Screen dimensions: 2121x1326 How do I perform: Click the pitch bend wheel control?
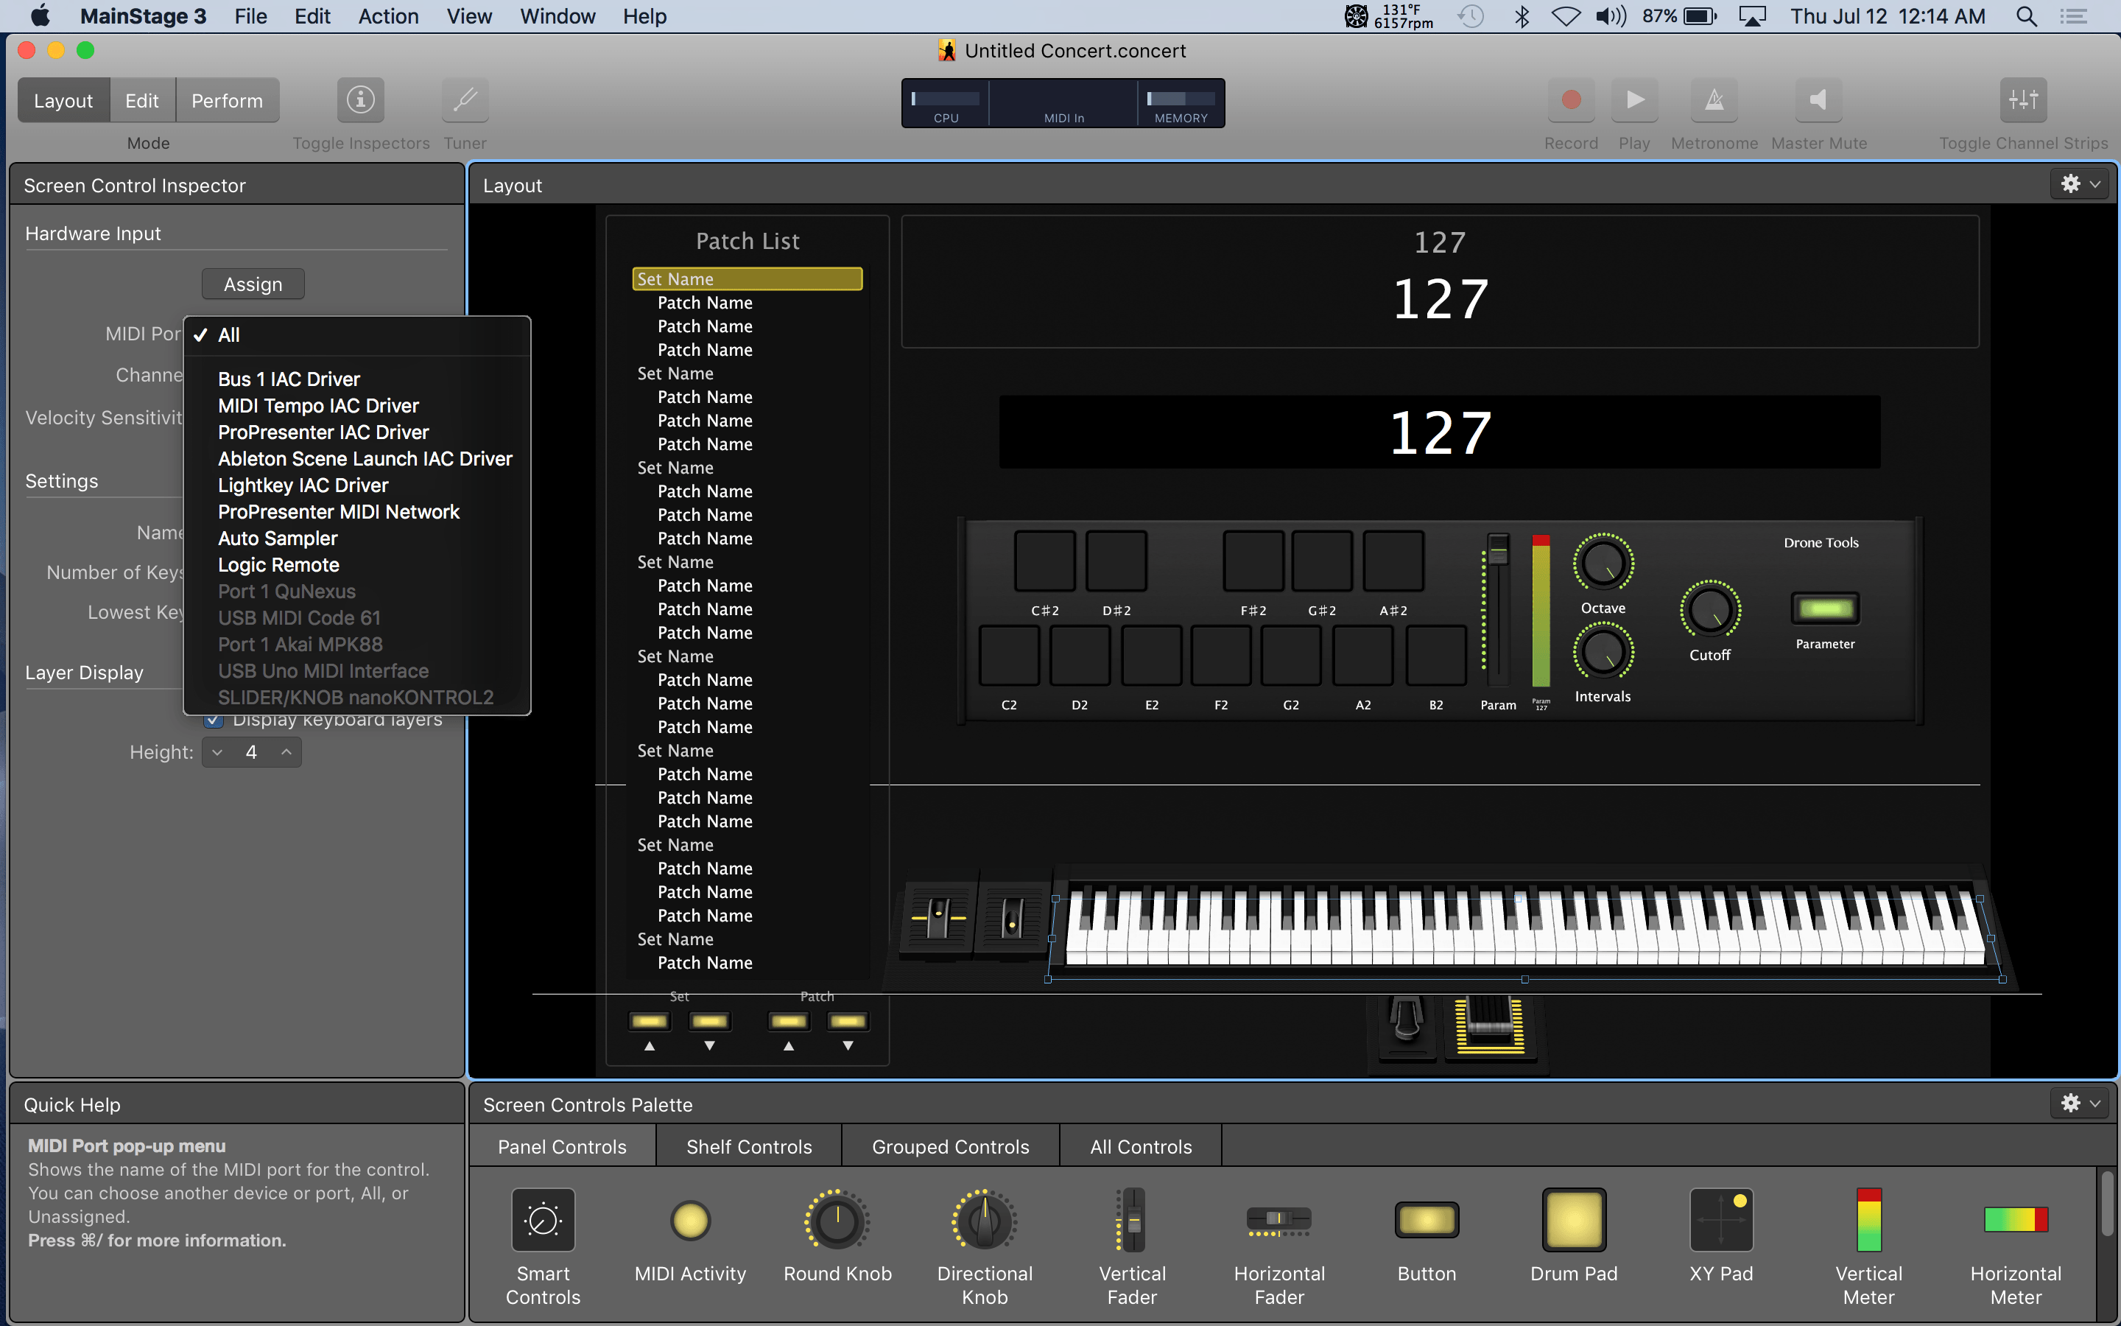(x=938, y=916)
